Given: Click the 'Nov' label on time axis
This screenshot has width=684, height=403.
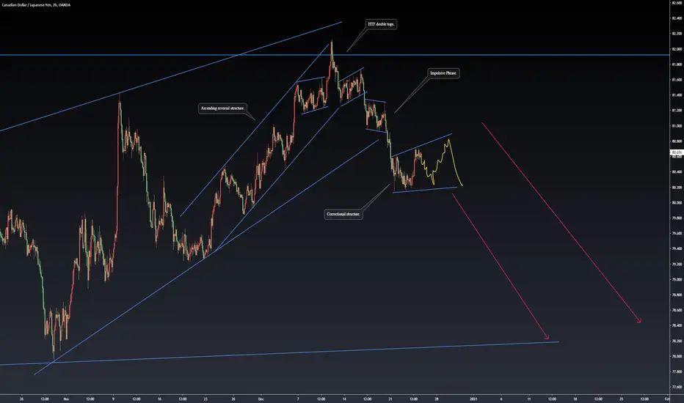Looking at the screenshot, I should pos(66,399).
